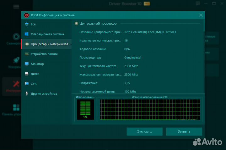This screenshot has height=150, width=226.
Task: Click the monitor icon in the sidebar
Action: coord(27,64)
